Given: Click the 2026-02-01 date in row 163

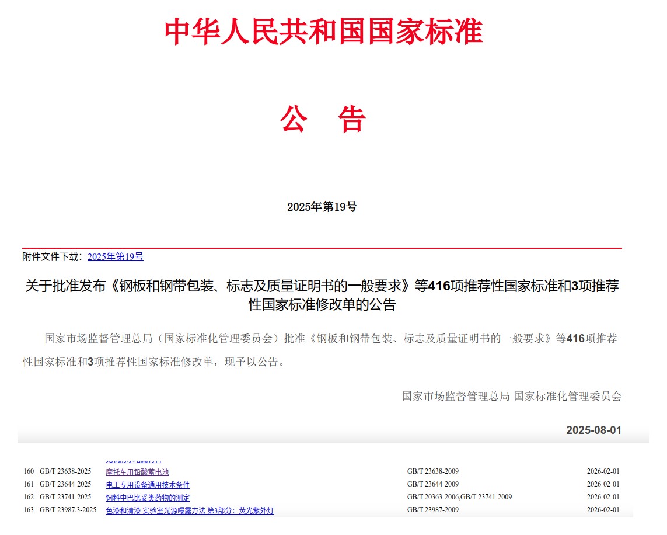Looking at the screenshot, I should 603,510.
